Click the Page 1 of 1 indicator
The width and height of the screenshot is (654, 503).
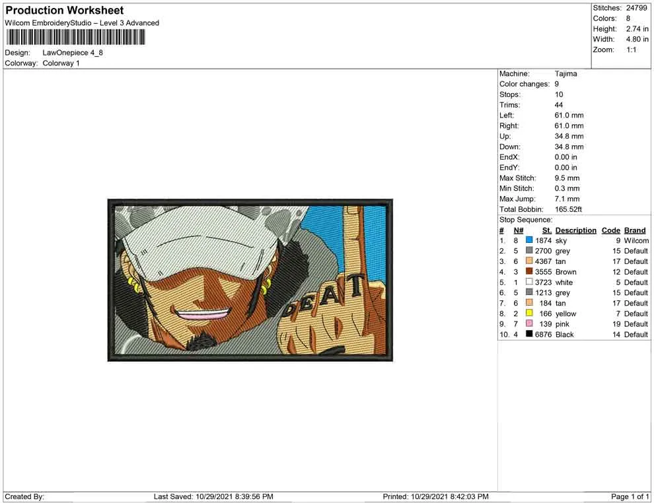630,496
